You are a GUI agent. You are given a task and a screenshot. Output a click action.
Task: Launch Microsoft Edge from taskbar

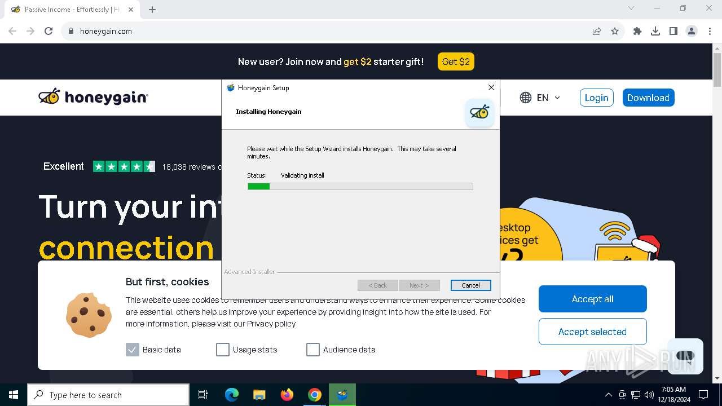click(232, 395)
